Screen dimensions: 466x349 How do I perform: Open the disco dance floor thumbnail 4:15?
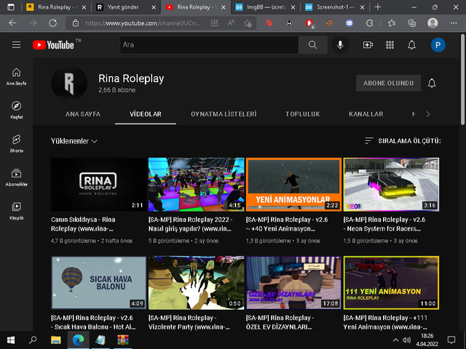point(196,184)
